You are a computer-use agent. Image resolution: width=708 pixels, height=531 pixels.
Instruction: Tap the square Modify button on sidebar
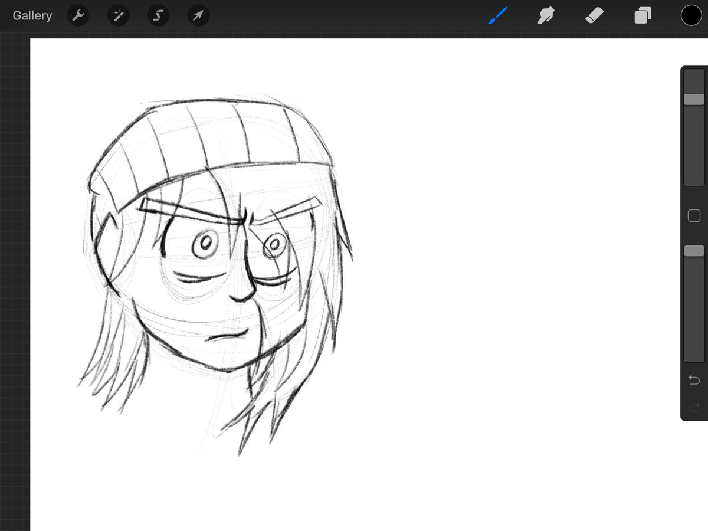(694, 216)
